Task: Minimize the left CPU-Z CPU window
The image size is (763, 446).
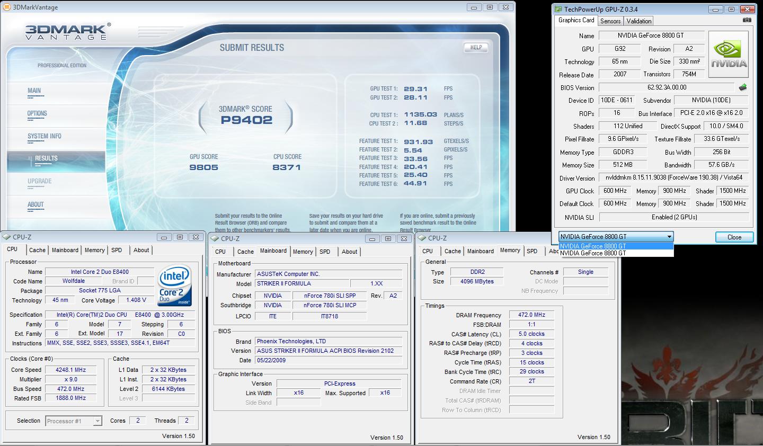Action: 164,237
